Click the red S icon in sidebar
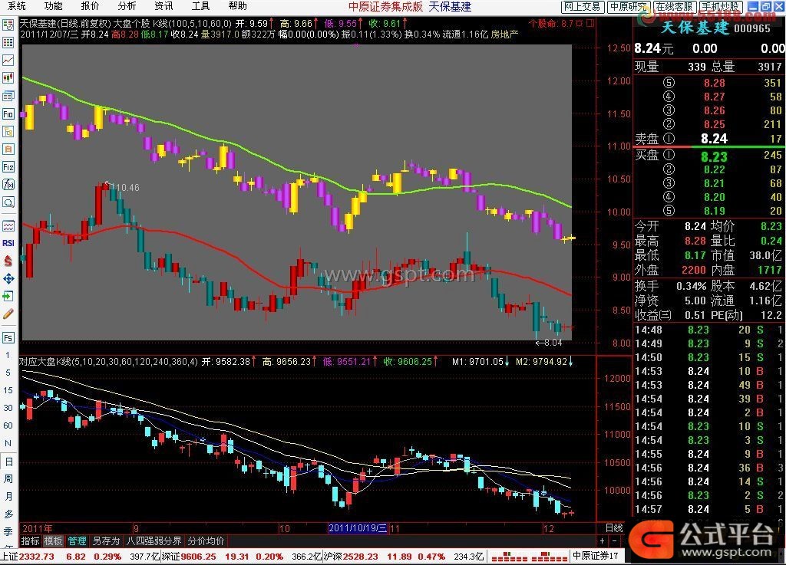 [x=8, y=261]
